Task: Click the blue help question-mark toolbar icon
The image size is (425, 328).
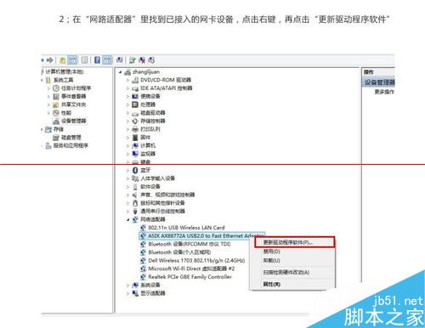Action: [97, 60]
